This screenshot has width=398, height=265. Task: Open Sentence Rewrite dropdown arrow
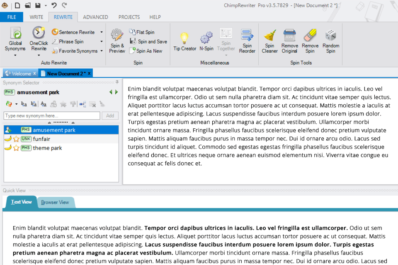point(102,32)
